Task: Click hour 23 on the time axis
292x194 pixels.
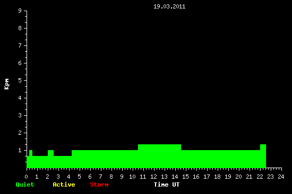Action: pyautogui.click(x=270, y=177)
